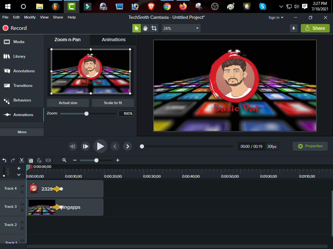Viewport: 333px width, 249px height.
Task: Open the File menu
Action: 5,18
